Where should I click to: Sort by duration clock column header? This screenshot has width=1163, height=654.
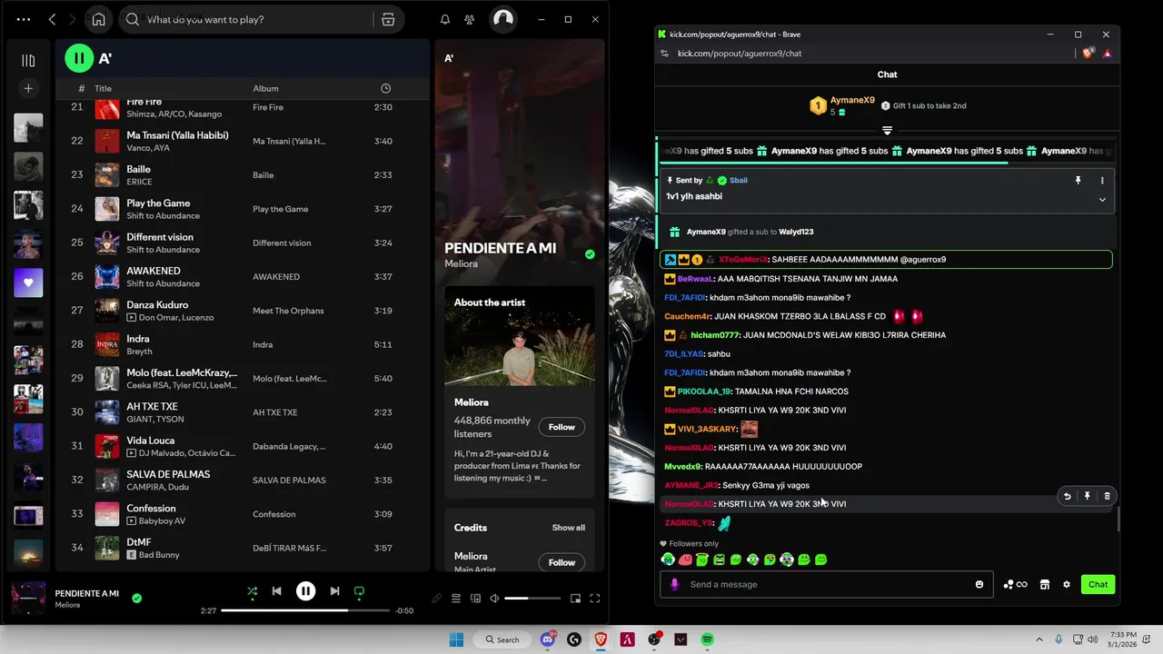point(385,88)
